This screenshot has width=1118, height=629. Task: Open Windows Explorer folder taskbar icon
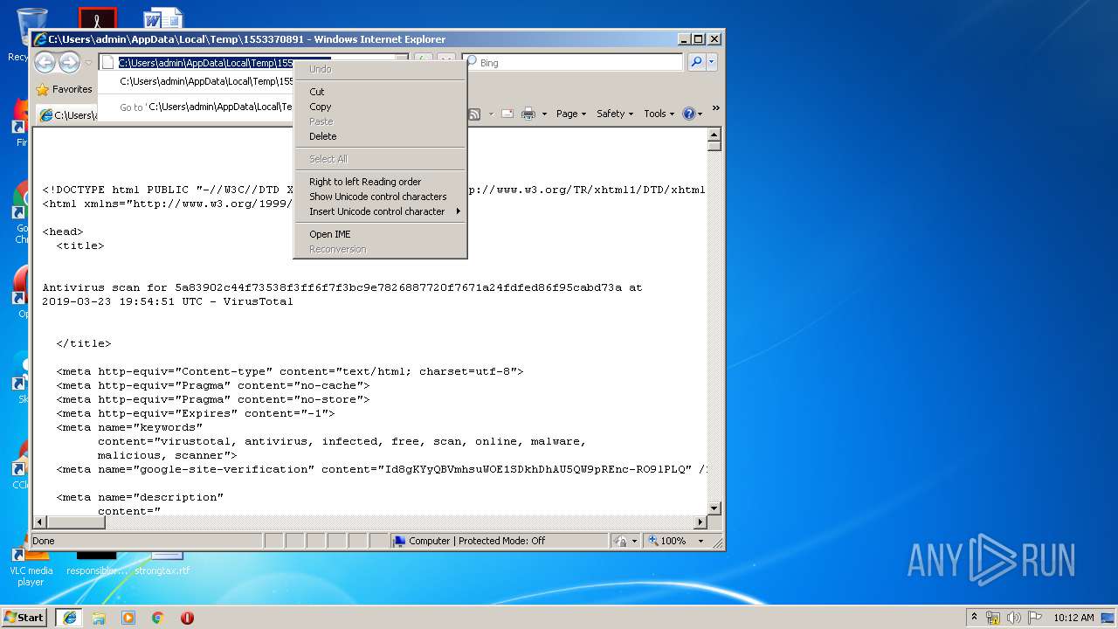(99, 617)
